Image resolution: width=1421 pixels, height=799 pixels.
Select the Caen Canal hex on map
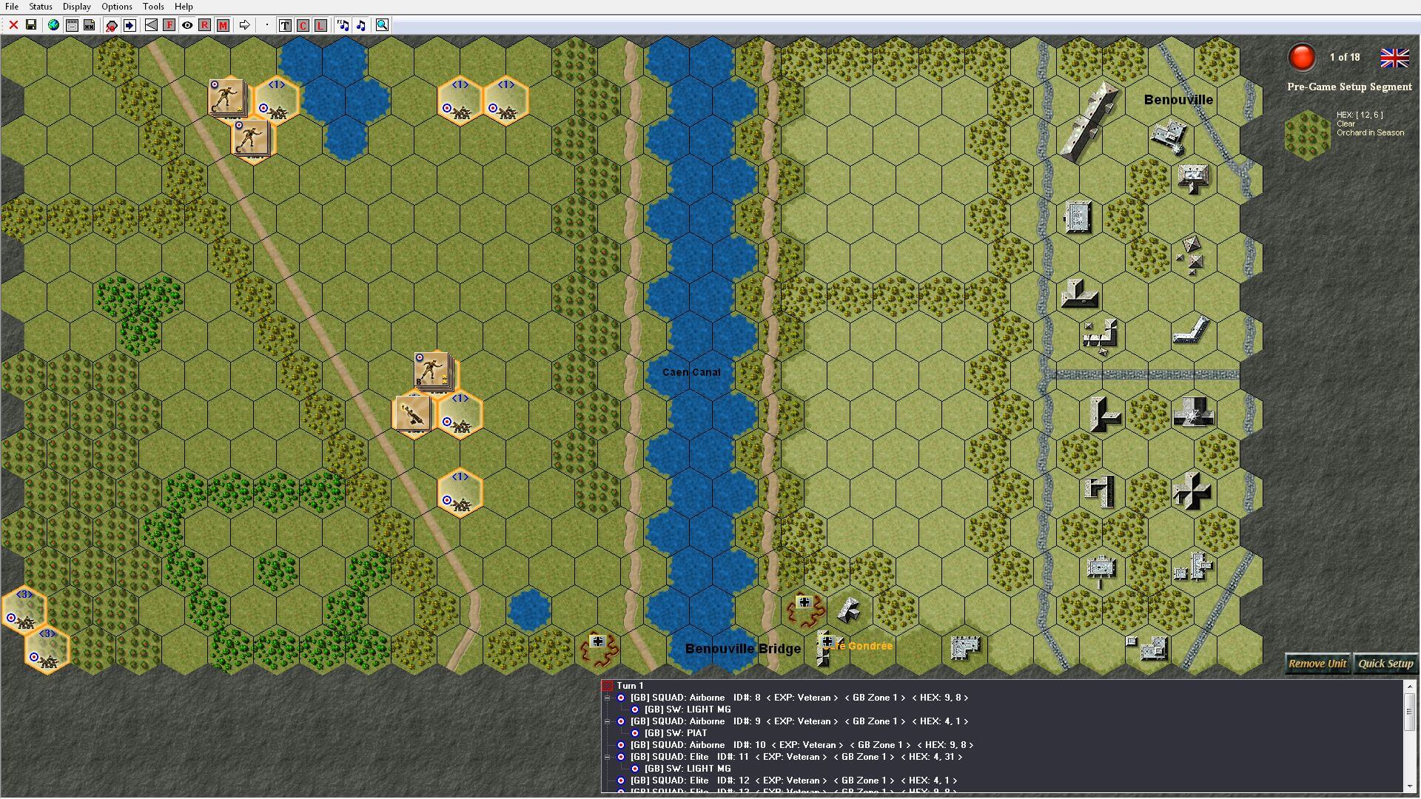tap(691, 372)
